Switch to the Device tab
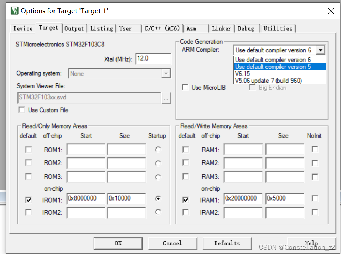 click(23, 28)
